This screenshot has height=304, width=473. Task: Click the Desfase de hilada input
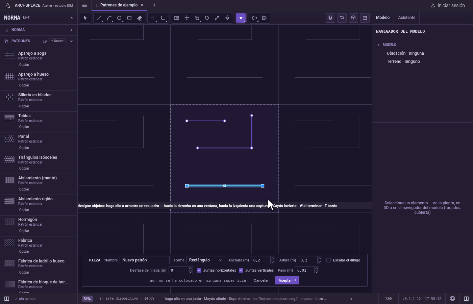pyautogui.click(x=178, y=270)
